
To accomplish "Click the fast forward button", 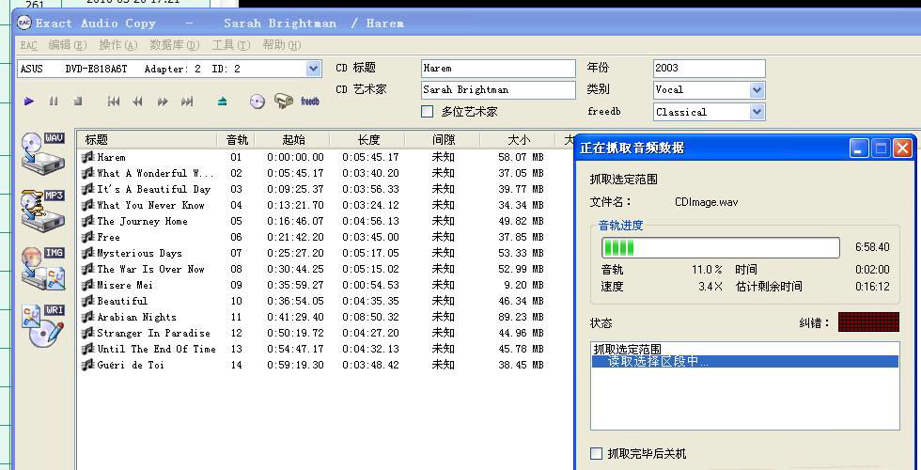I will click(x=163, y=102).
